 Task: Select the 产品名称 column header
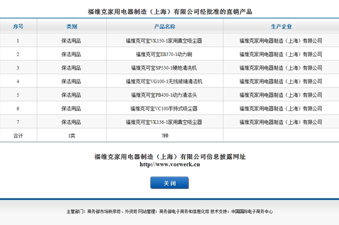click(165, 27)
